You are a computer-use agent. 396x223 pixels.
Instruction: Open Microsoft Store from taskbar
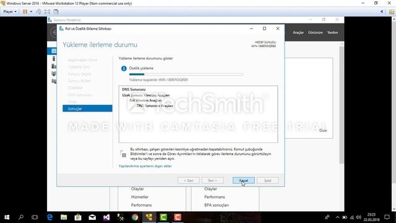pyautogui.click(x=78, y=217)
